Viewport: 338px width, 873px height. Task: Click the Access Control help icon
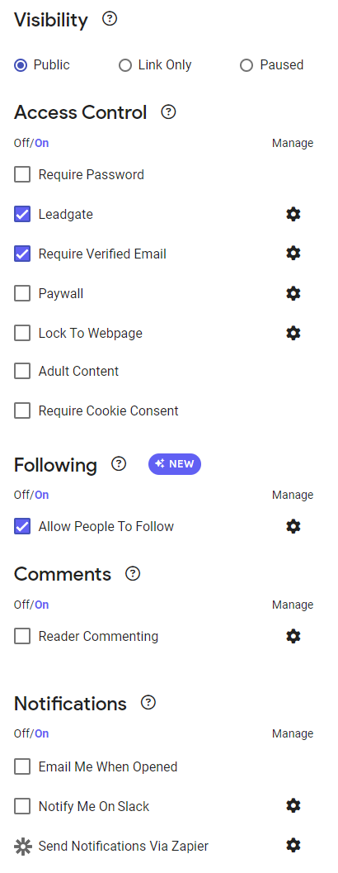click(168, 111)
